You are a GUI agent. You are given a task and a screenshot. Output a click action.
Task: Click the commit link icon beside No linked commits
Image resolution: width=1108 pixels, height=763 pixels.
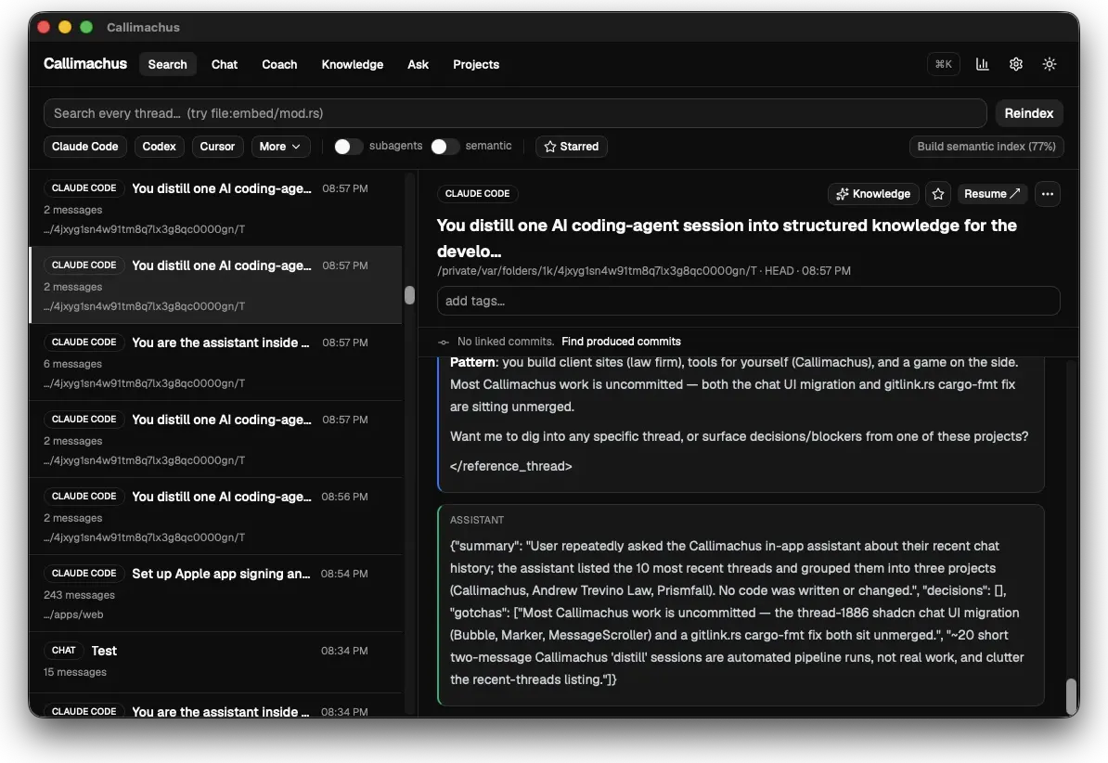(x=444, y=342)
